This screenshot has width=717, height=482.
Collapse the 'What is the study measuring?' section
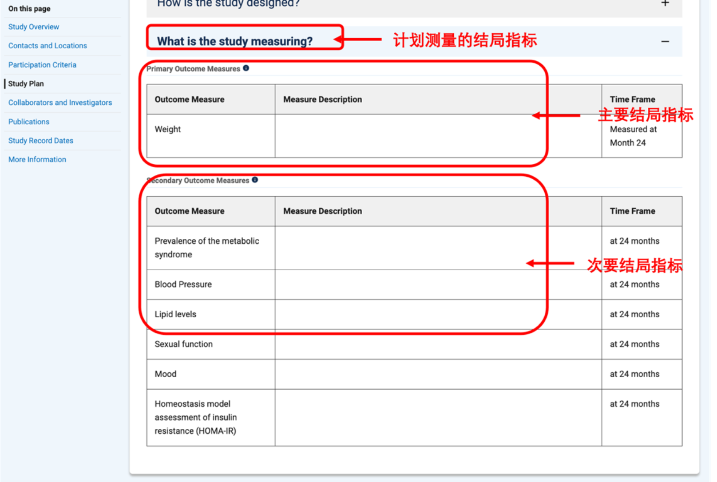click(665, 42)
